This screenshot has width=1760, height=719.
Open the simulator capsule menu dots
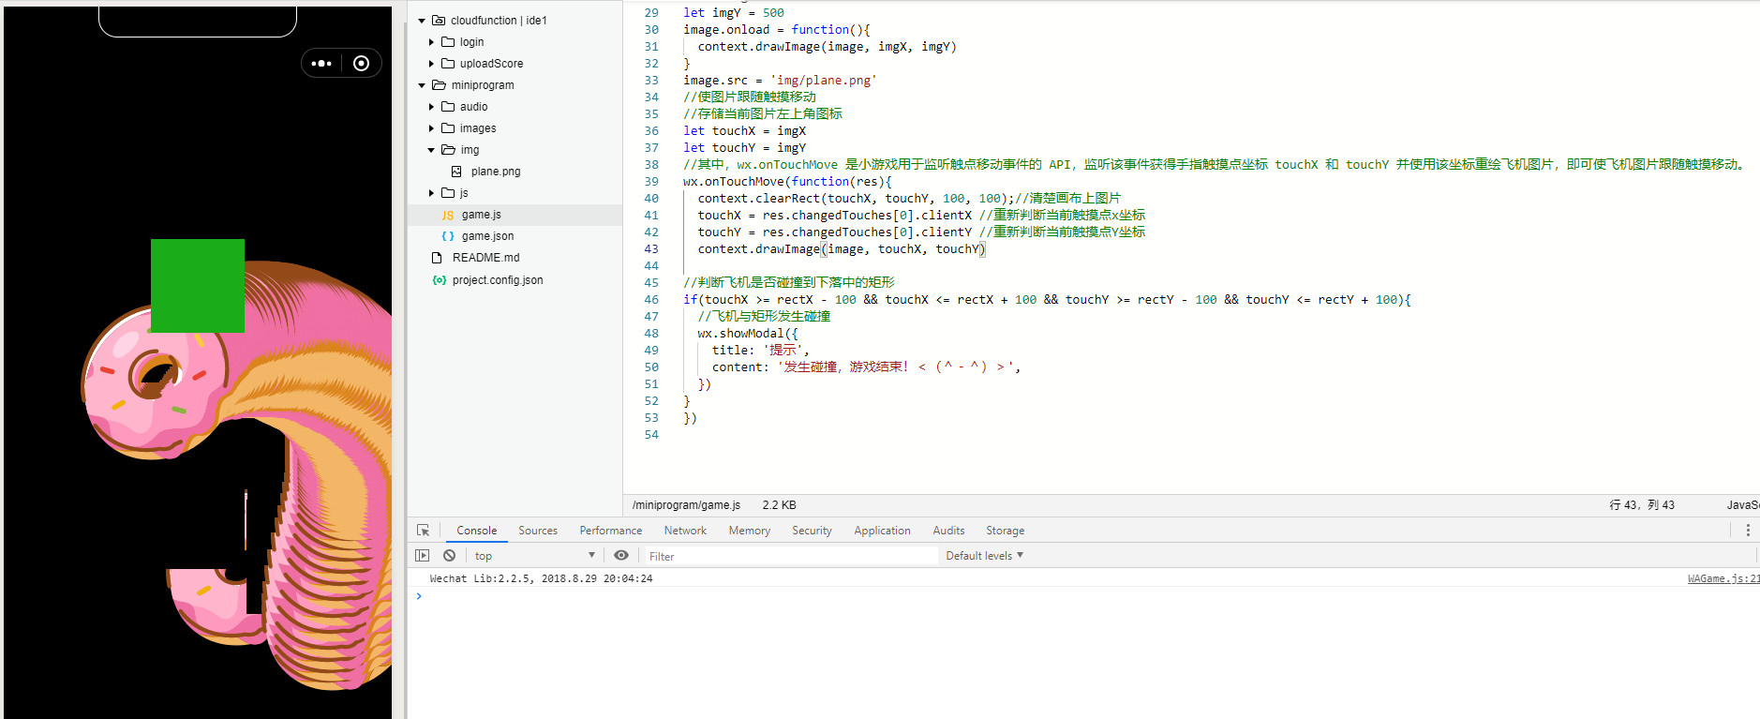(x=321, y=64)
